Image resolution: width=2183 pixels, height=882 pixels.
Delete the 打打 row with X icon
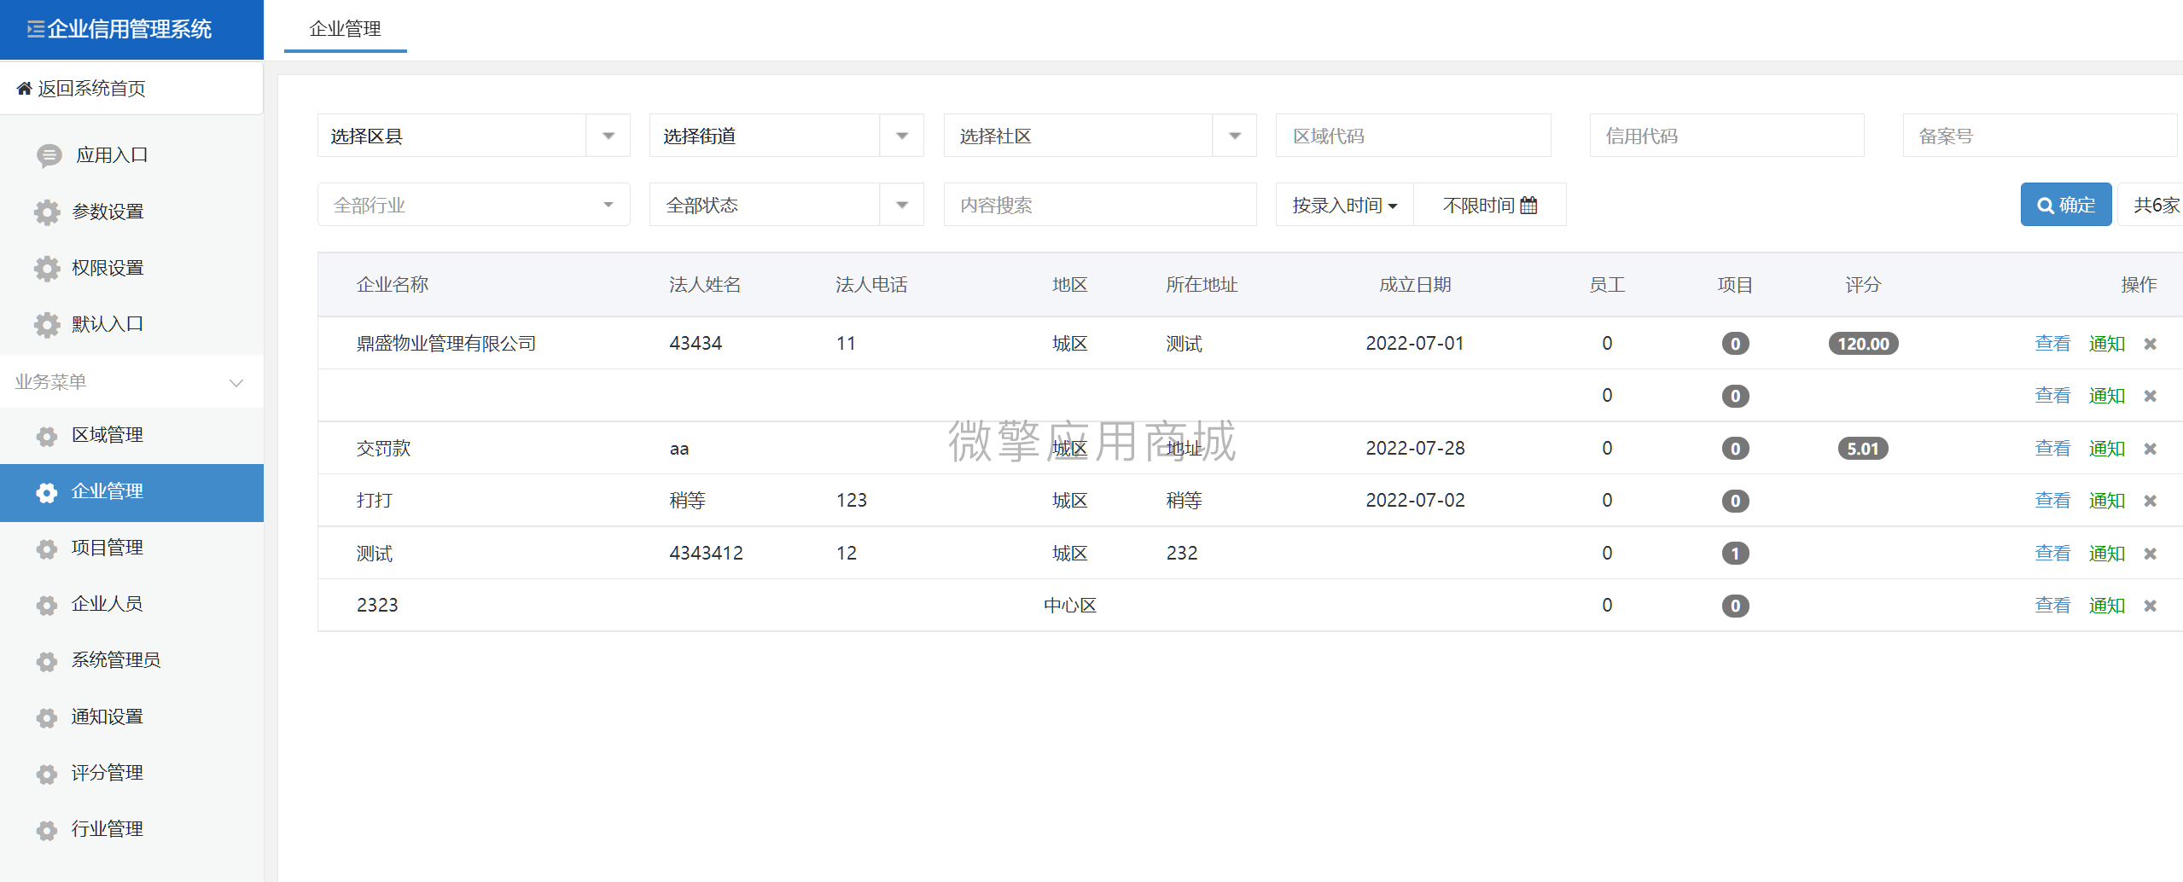point(2151,501)
